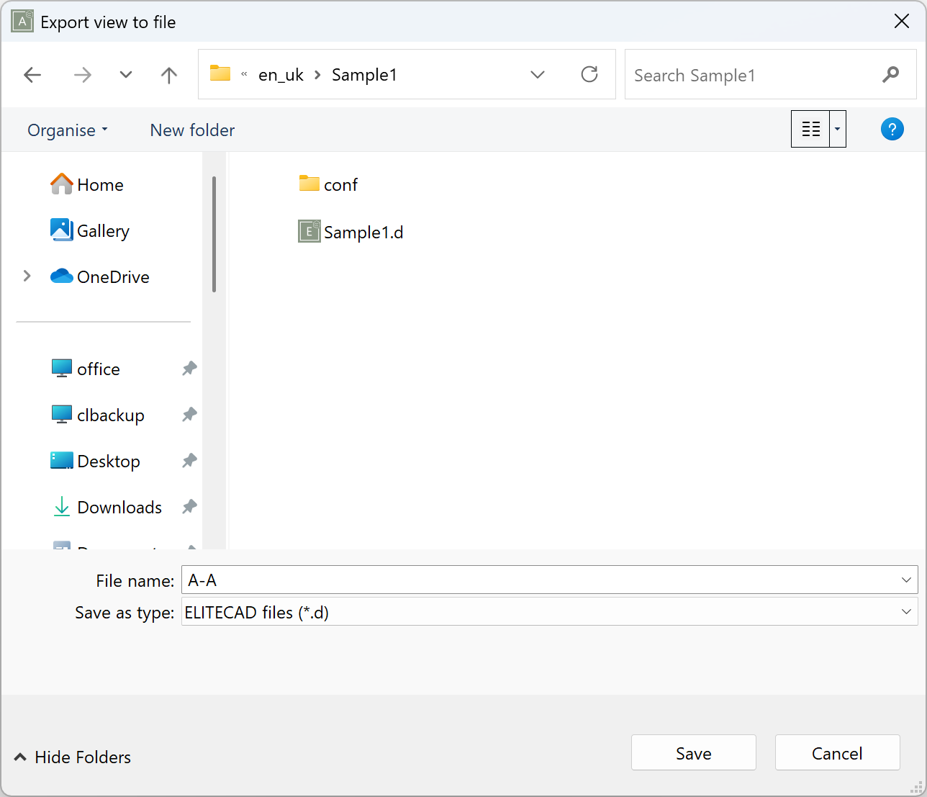Cancel the export dialog

click(x=837, y=752)
